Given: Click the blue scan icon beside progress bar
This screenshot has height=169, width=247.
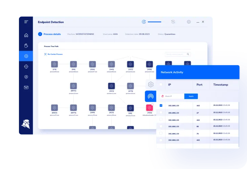Looking at the screenshot, I should point(144,22).
